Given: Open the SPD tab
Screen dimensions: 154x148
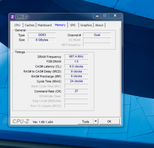Looking at the screenshot, I should (73, 25).
